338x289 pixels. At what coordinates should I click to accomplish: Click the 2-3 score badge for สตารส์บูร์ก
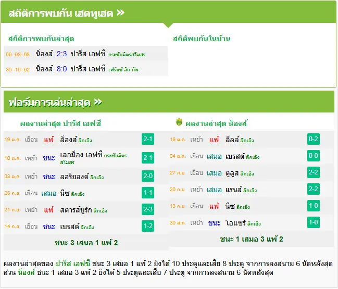tap(148, 209)
